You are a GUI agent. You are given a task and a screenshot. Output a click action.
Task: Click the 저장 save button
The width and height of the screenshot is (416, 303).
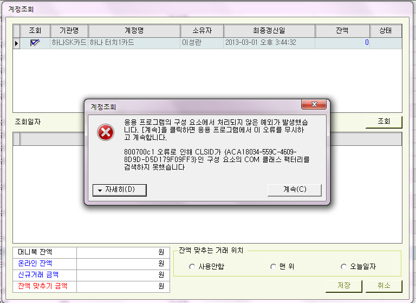tap(343, 285)
